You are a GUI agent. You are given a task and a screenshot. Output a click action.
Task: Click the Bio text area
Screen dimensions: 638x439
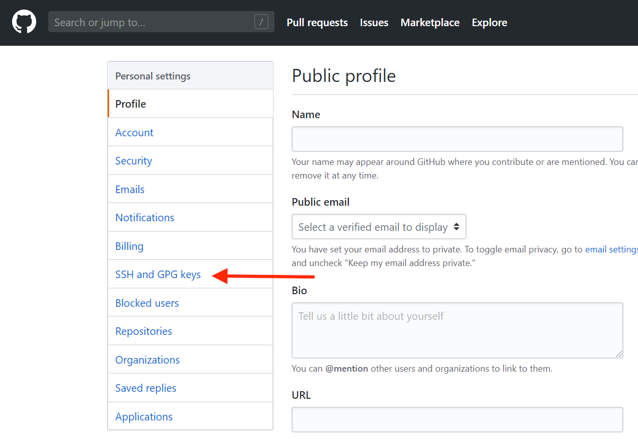[x=457, y=330]
